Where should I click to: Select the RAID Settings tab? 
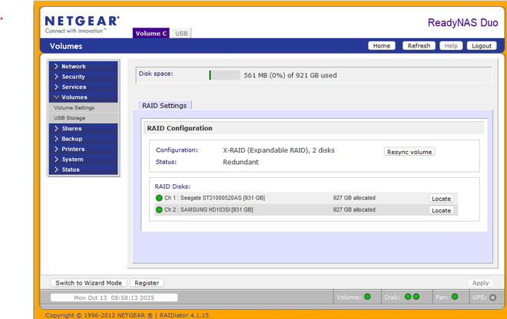coord(164,106)
